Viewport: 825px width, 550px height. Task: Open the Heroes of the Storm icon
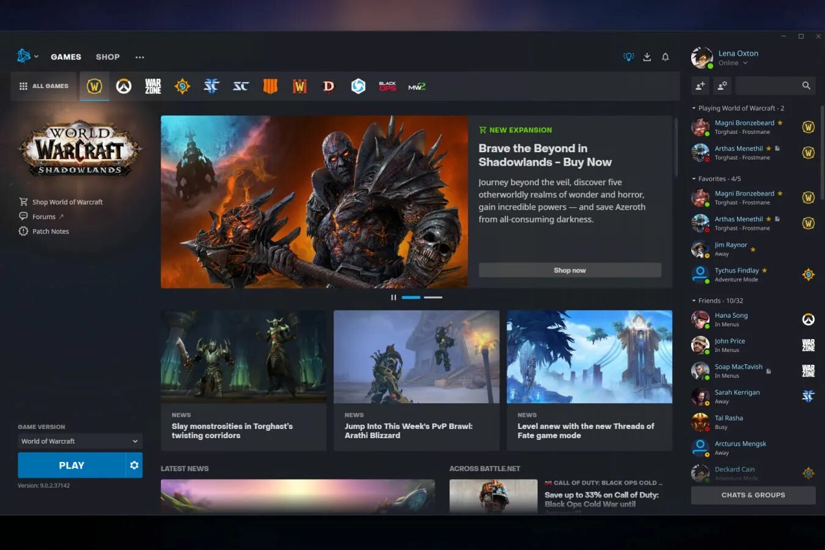coord(358,86)
